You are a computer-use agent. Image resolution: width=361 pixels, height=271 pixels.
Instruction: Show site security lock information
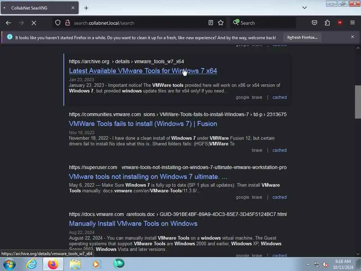point(67,23)
